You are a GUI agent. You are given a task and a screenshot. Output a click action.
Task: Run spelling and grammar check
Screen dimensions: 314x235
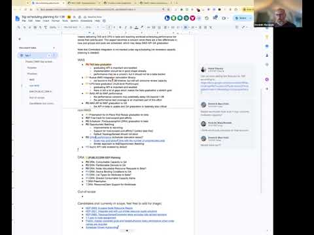coord(41,27)
